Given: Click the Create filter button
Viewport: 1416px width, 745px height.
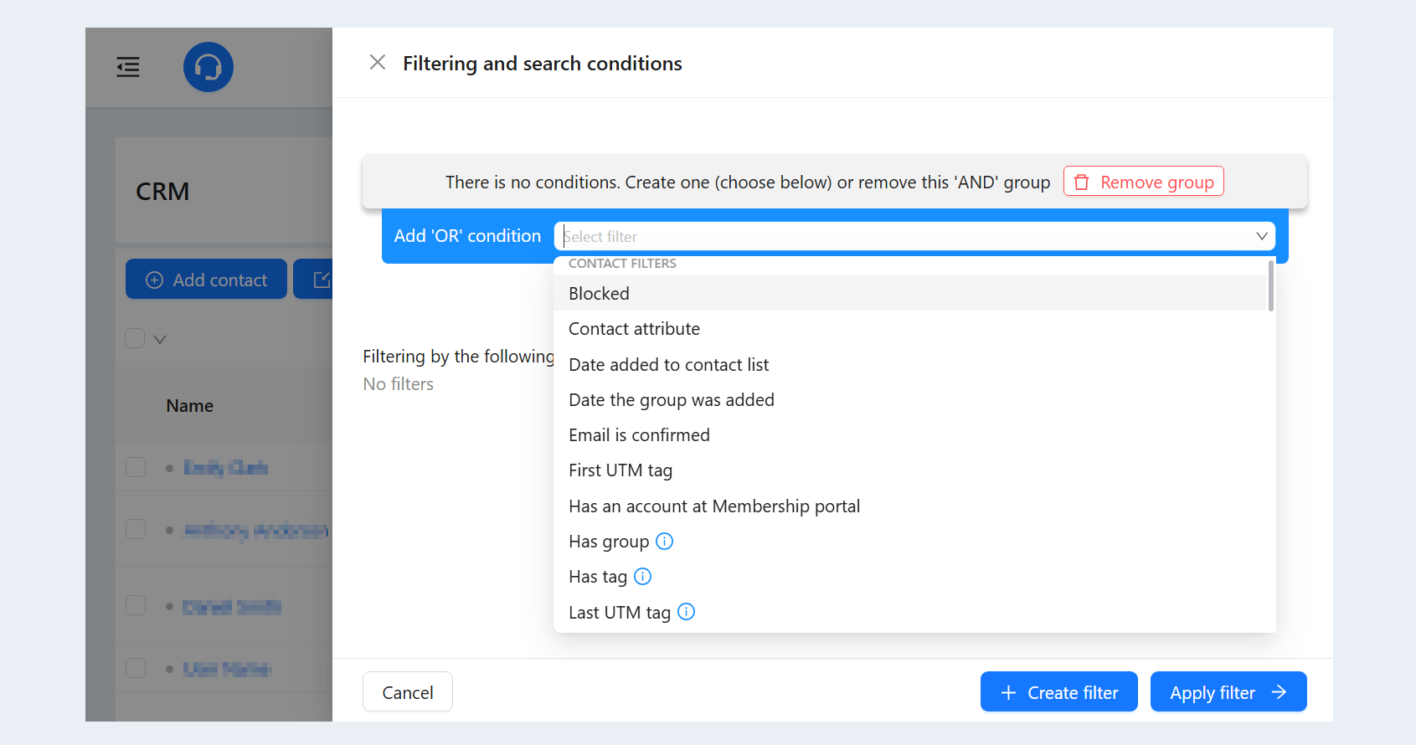Looking at the screenshot, I should (x=1059, y=692).
